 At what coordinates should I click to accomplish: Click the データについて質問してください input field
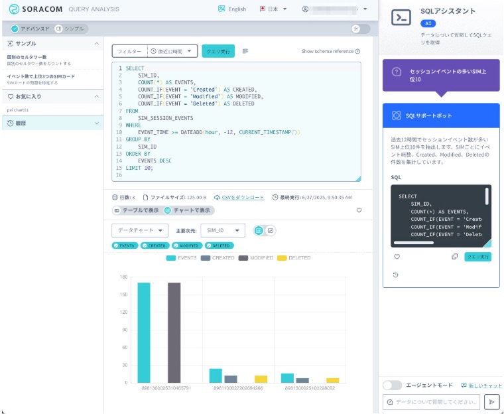(431, 402)
